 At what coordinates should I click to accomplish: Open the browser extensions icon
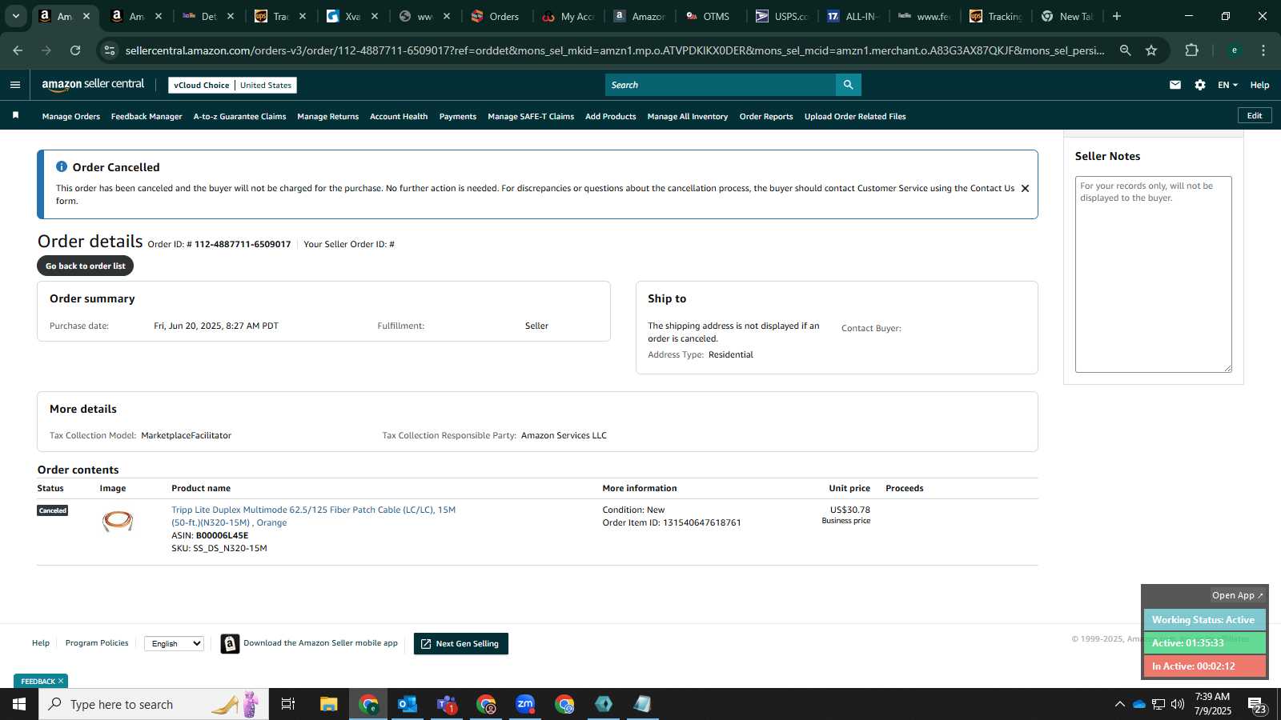(x=1191, y=50)
